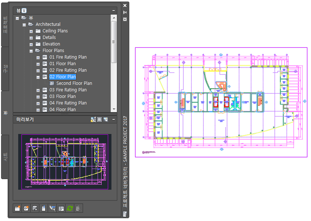Select the Ceiling Plans label
The width and height of the screenshot is (311, 221).
(55, 31)
